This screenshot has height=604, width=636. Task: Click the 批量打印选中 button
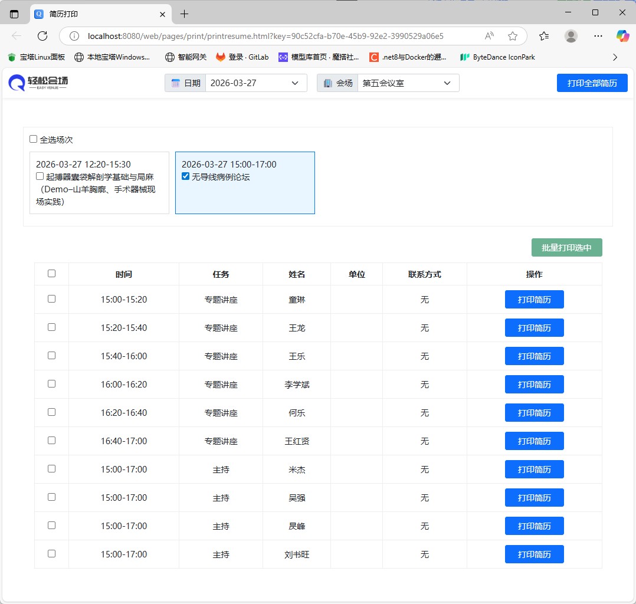click(566, 248)
